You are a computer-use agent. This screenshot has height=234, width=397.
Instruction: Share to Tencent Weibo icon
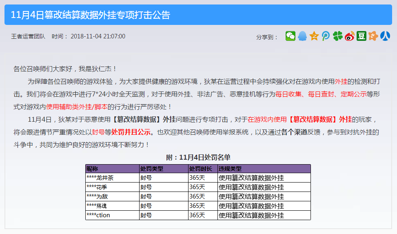point(326,36)
